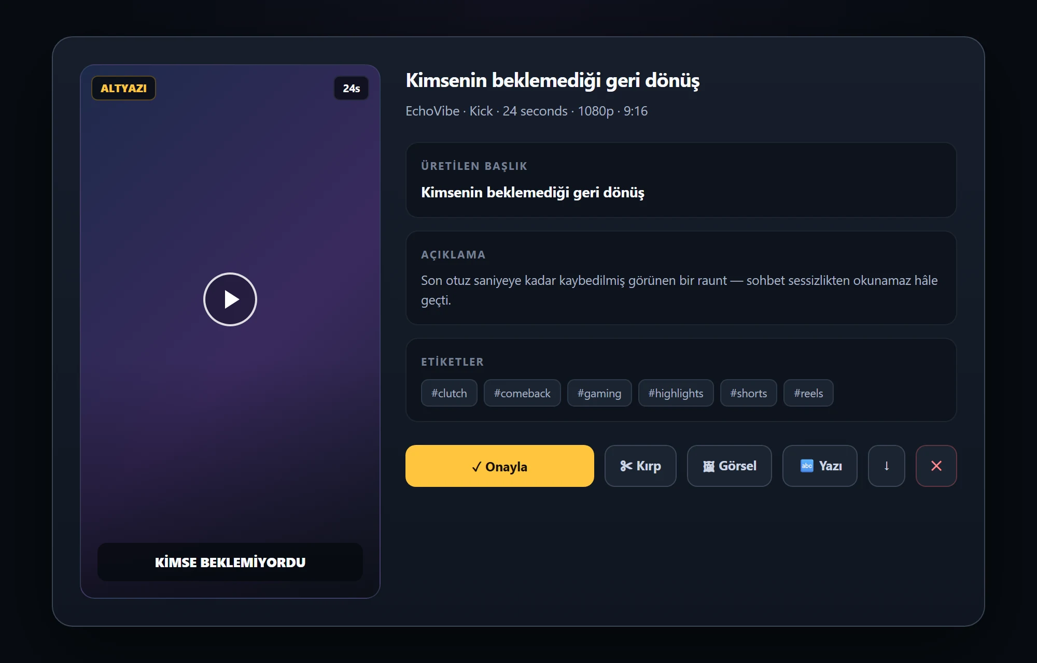This screenshot has width=1037, height=663.
Task: Approve the clip with Onayla
Action: pos(500,466)
